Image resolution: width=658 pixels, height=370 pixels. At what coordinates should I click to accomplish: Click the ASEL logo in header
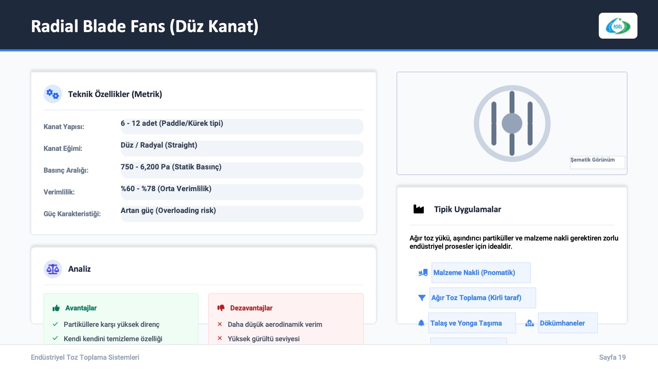pyautogui.click(x=618, y=26)
